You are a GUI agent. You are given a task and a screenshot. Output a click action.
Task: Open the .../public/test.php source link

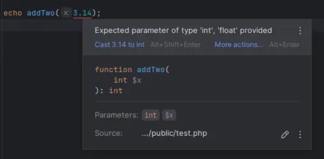pos(174,133)
